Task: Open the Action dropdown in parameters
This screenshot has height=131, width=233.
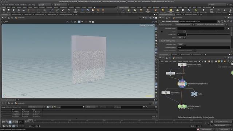Action: [x=181, y=37]
